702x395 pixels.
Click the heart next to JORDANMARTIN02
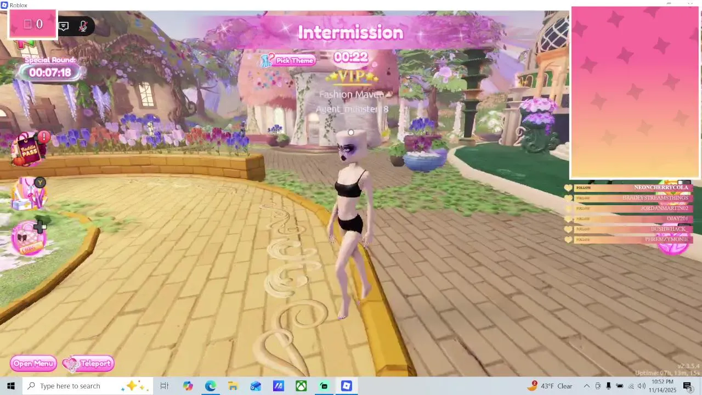coord(568,208)
